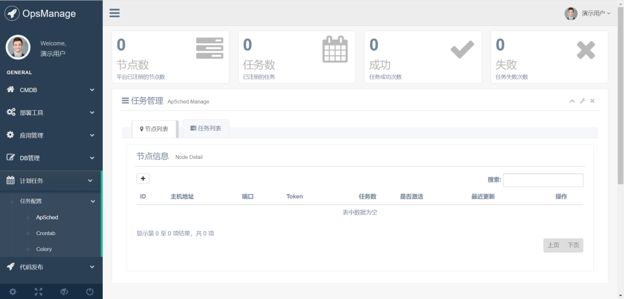Click the eye-slash lock icon in sidebar footer
Viewport: 624px width, 299px height.
coord(64,292)
